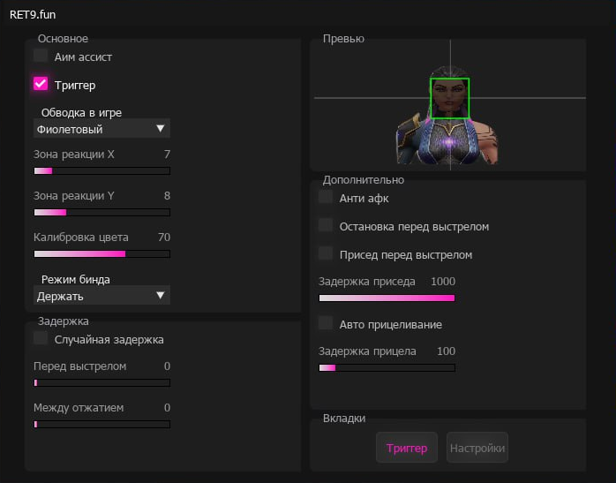Click the Калибровка цвета slider bar
Image resolution: width=616 pixels, height=483 pixels.
101,253
